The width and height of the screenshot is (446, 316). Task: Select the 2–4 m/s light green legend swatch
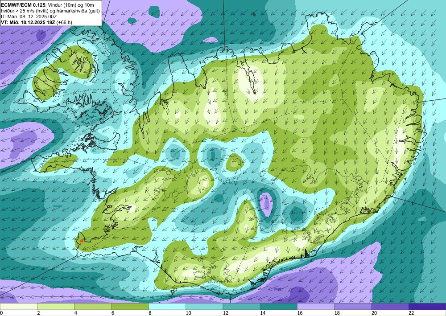[56, 307]
